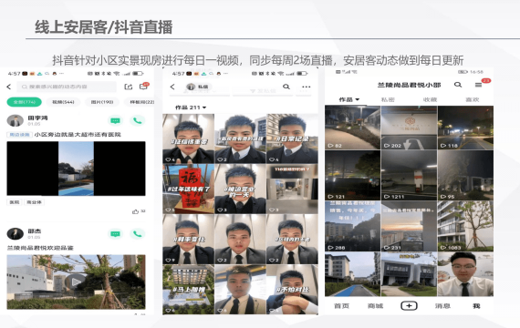The height and width of the screenshot is (328, 520).
Task: Open the #不怕对比 video
Action: click(292, 289)
